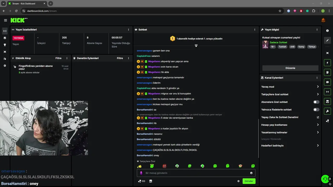Open the three-dot menu of Yayın İstatistikleri
This screenshot has height=187, width=333.
pos(128,30)
